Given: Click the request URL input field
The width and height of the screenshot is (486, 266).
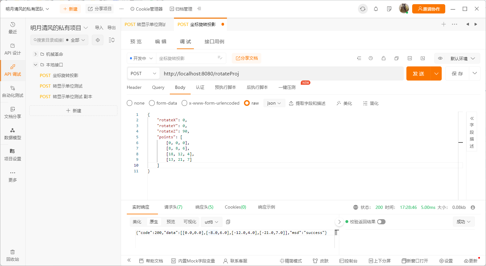Looking at the screenshot, I should pyautogui.click(x=282, y=73).
